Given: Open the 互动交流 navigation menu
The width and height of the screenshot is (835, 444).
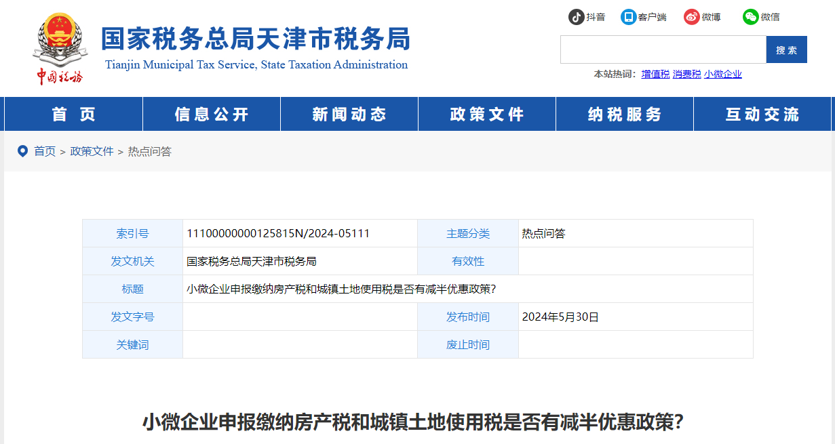Looking at the screenshot, I should [x=762, y=114].
